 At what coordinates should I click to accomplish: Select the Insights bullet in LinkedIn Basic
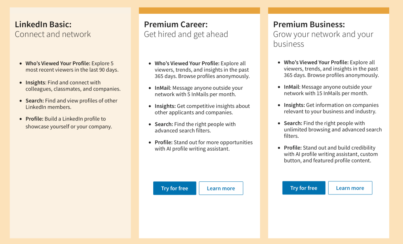point(35,83)
